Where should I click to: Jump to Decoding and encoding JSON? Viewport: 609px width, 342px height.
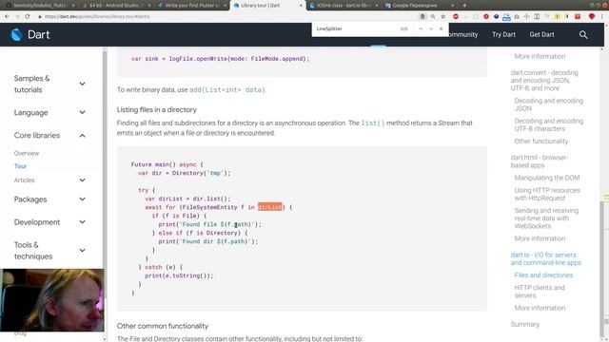pos(548,104)
